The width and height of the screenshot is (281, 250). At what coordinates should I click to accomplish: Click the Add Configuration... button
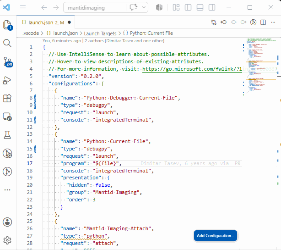point(216,236)
